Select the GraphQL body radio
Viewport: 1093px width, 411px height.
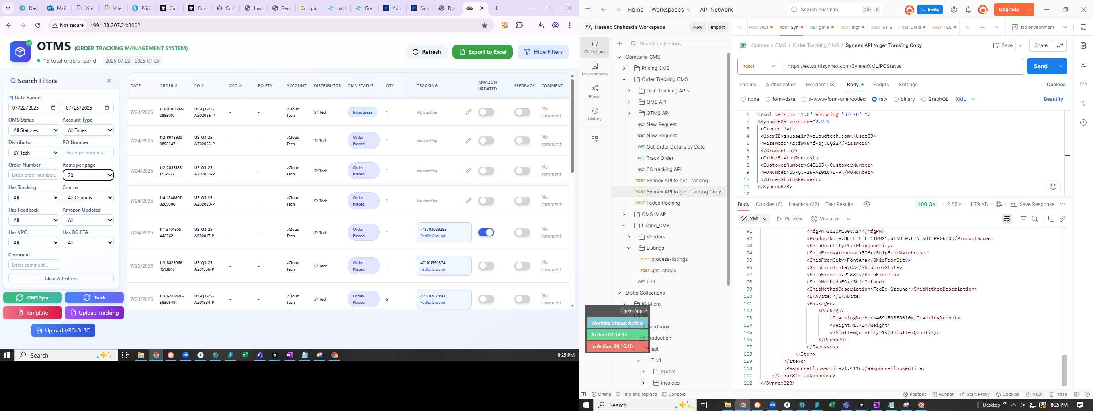(923, 99)
